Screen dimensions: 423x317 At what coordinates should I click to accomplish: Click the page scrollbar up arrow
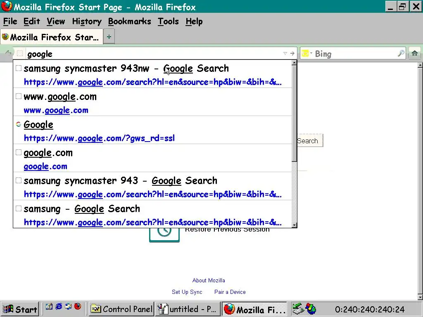[420, 65]
